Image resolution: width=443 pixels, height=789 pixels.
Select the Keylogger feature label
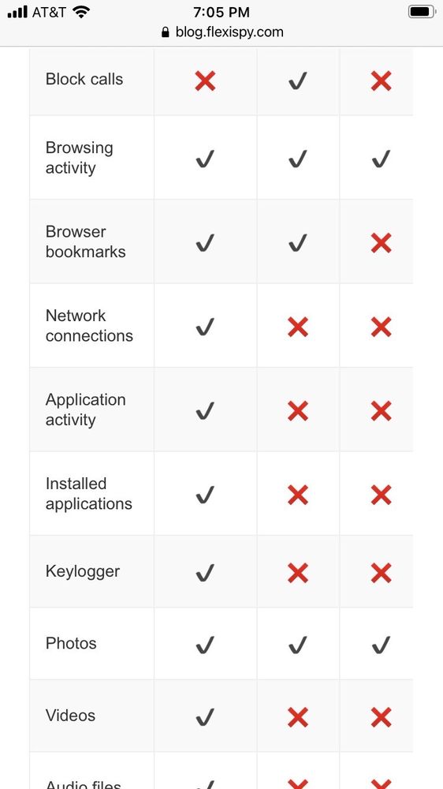pyautogui.click(x=83, y=571)
